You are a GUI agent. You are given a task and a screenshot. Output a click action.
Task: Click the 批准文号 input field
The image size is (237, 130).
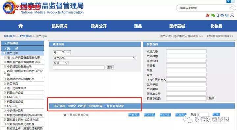pyautogui.click(x=186, y=51)
